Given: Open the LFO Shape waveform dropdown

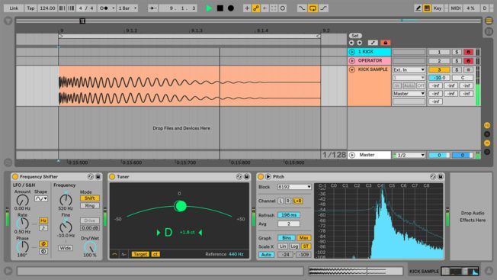Looking at the screenshot, I should pyautogui.click(x=41, y=198).
